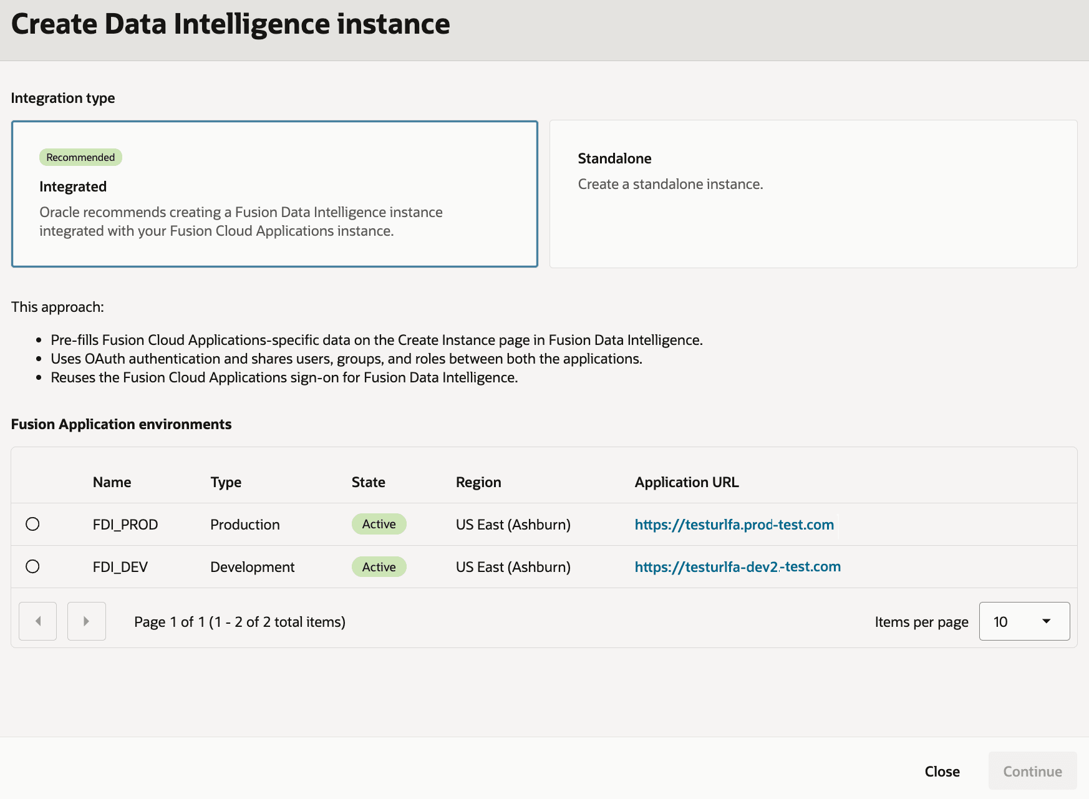Click the FDI_DEV name cell
Screen dimensions: 1089x799
pyautogui.click(x=120, y=567)
